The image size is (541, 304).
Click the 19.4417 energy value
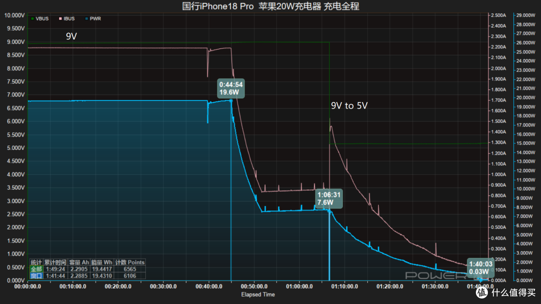click(x=102, y=269)
